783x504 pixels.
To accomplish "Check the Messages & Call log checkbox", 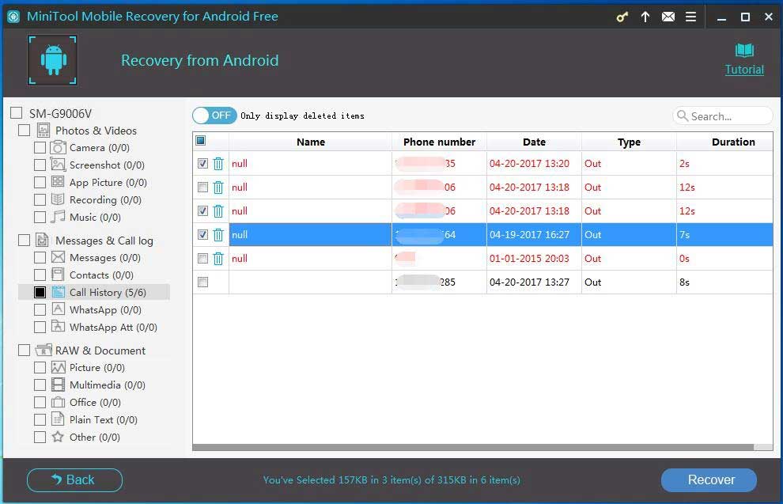I will pos(24,241).
